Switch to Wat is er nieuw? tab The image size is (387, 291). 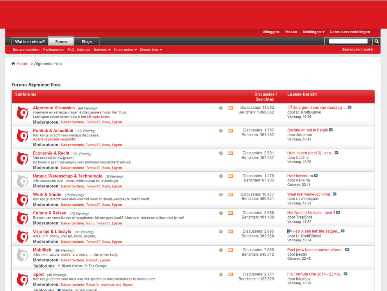30,41
